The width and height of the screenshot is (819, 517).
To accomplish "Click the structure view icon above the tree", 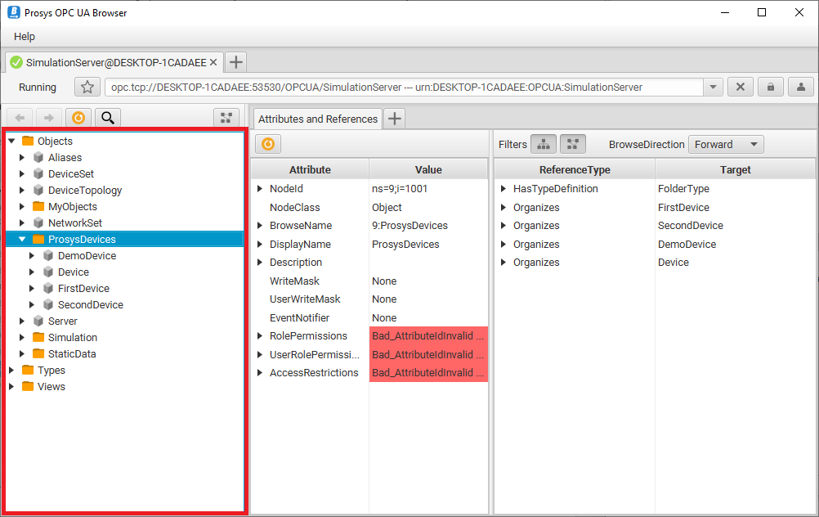I will coord(226,118).
